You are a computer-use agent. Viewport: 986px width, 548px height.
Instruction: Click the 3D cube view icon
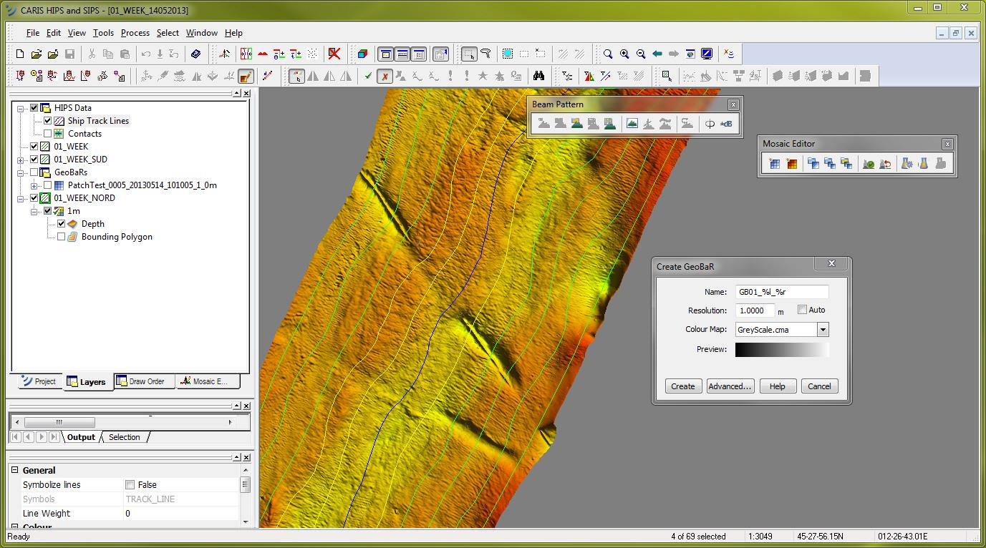coord(362,54)
